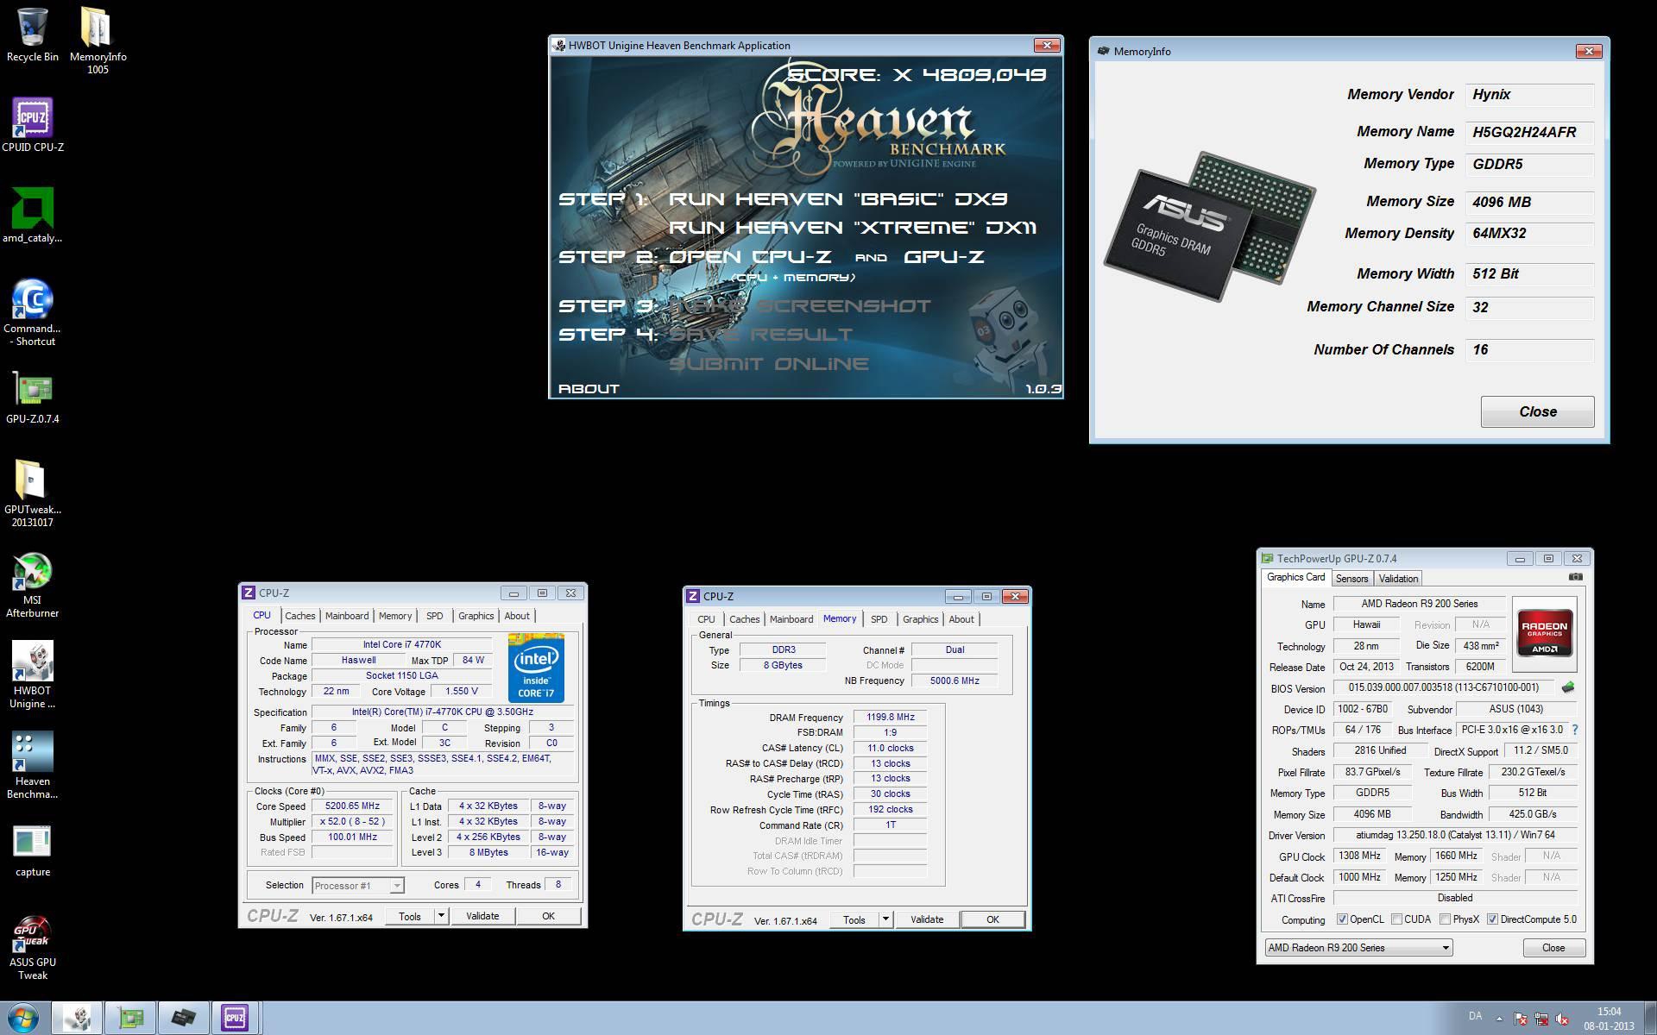Launch the Heaven Benchmark desktop shortcut
Viewport: 1657px width, 1035px height.
pos(33,766)
